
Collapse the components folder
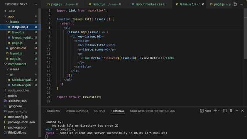(x=5, y=64)
